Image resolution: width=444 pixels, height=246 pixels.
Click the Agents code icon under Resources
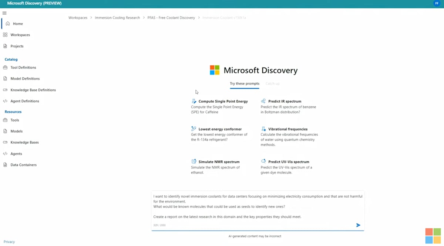[x=5, y=154]
